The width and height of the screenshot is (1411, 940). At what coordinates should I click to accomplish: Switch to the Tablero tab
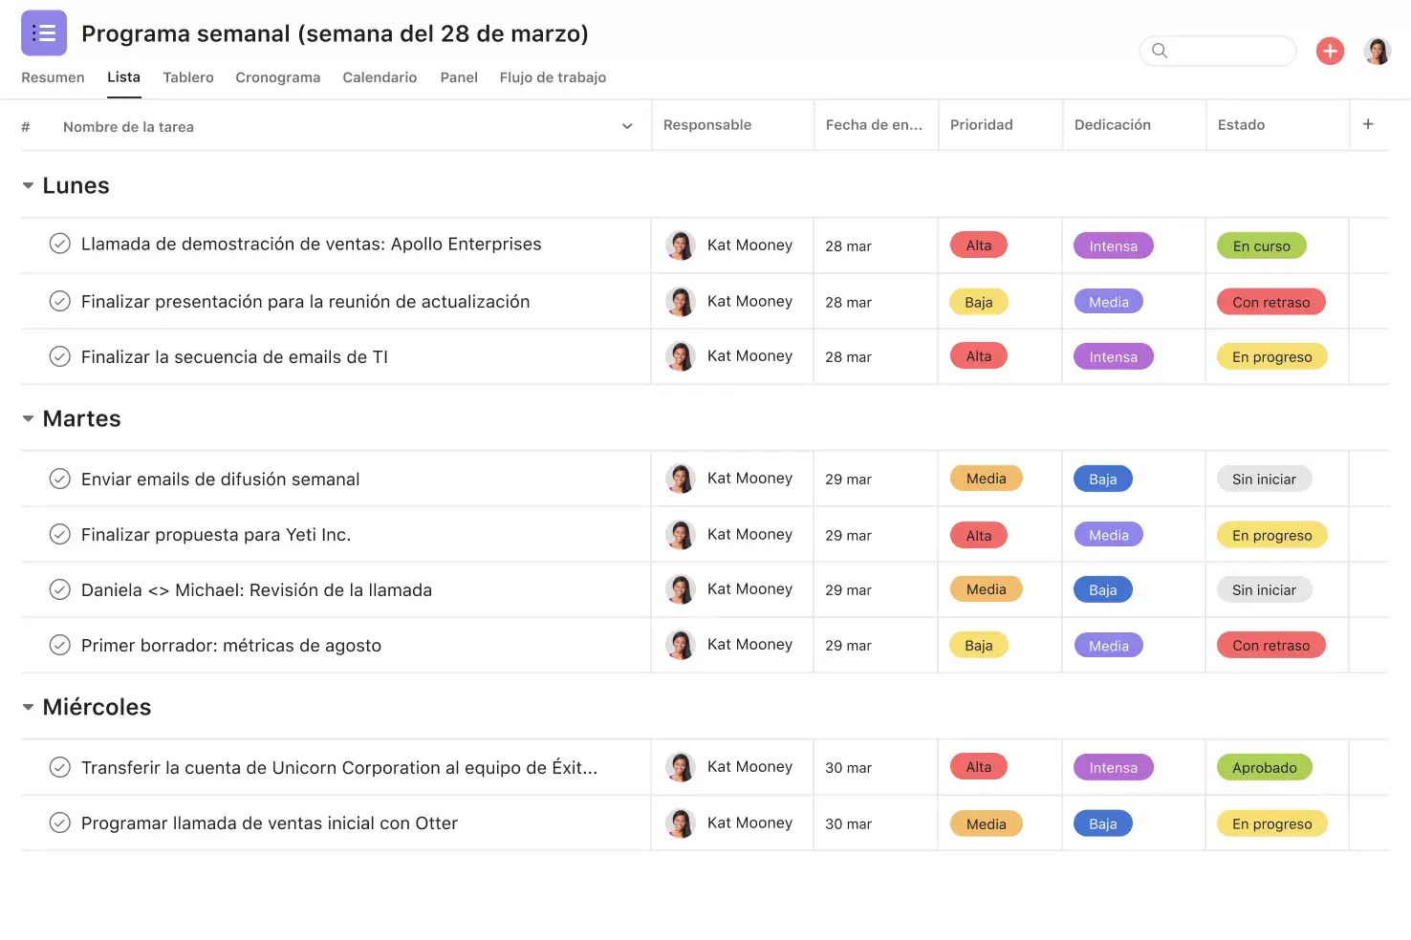187,77
